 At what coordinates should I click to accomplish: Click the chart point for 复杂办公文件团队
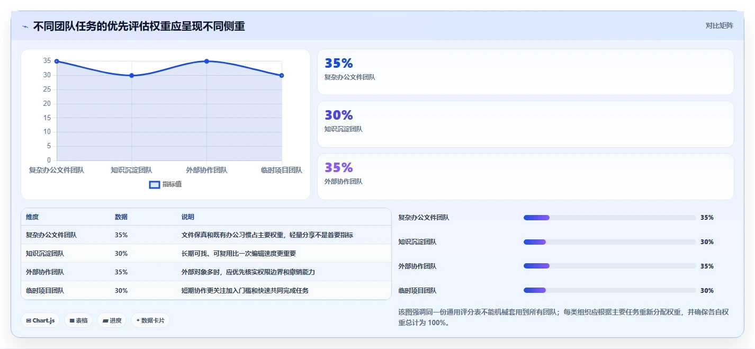point(57,61)
